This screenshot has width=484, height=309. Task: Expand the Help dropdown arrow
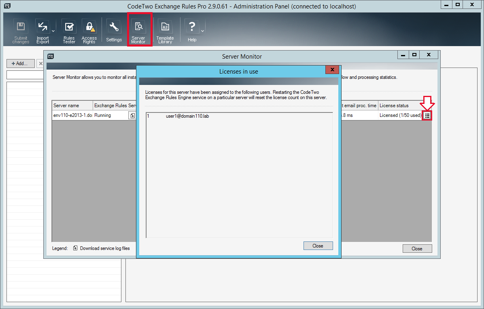202,30
